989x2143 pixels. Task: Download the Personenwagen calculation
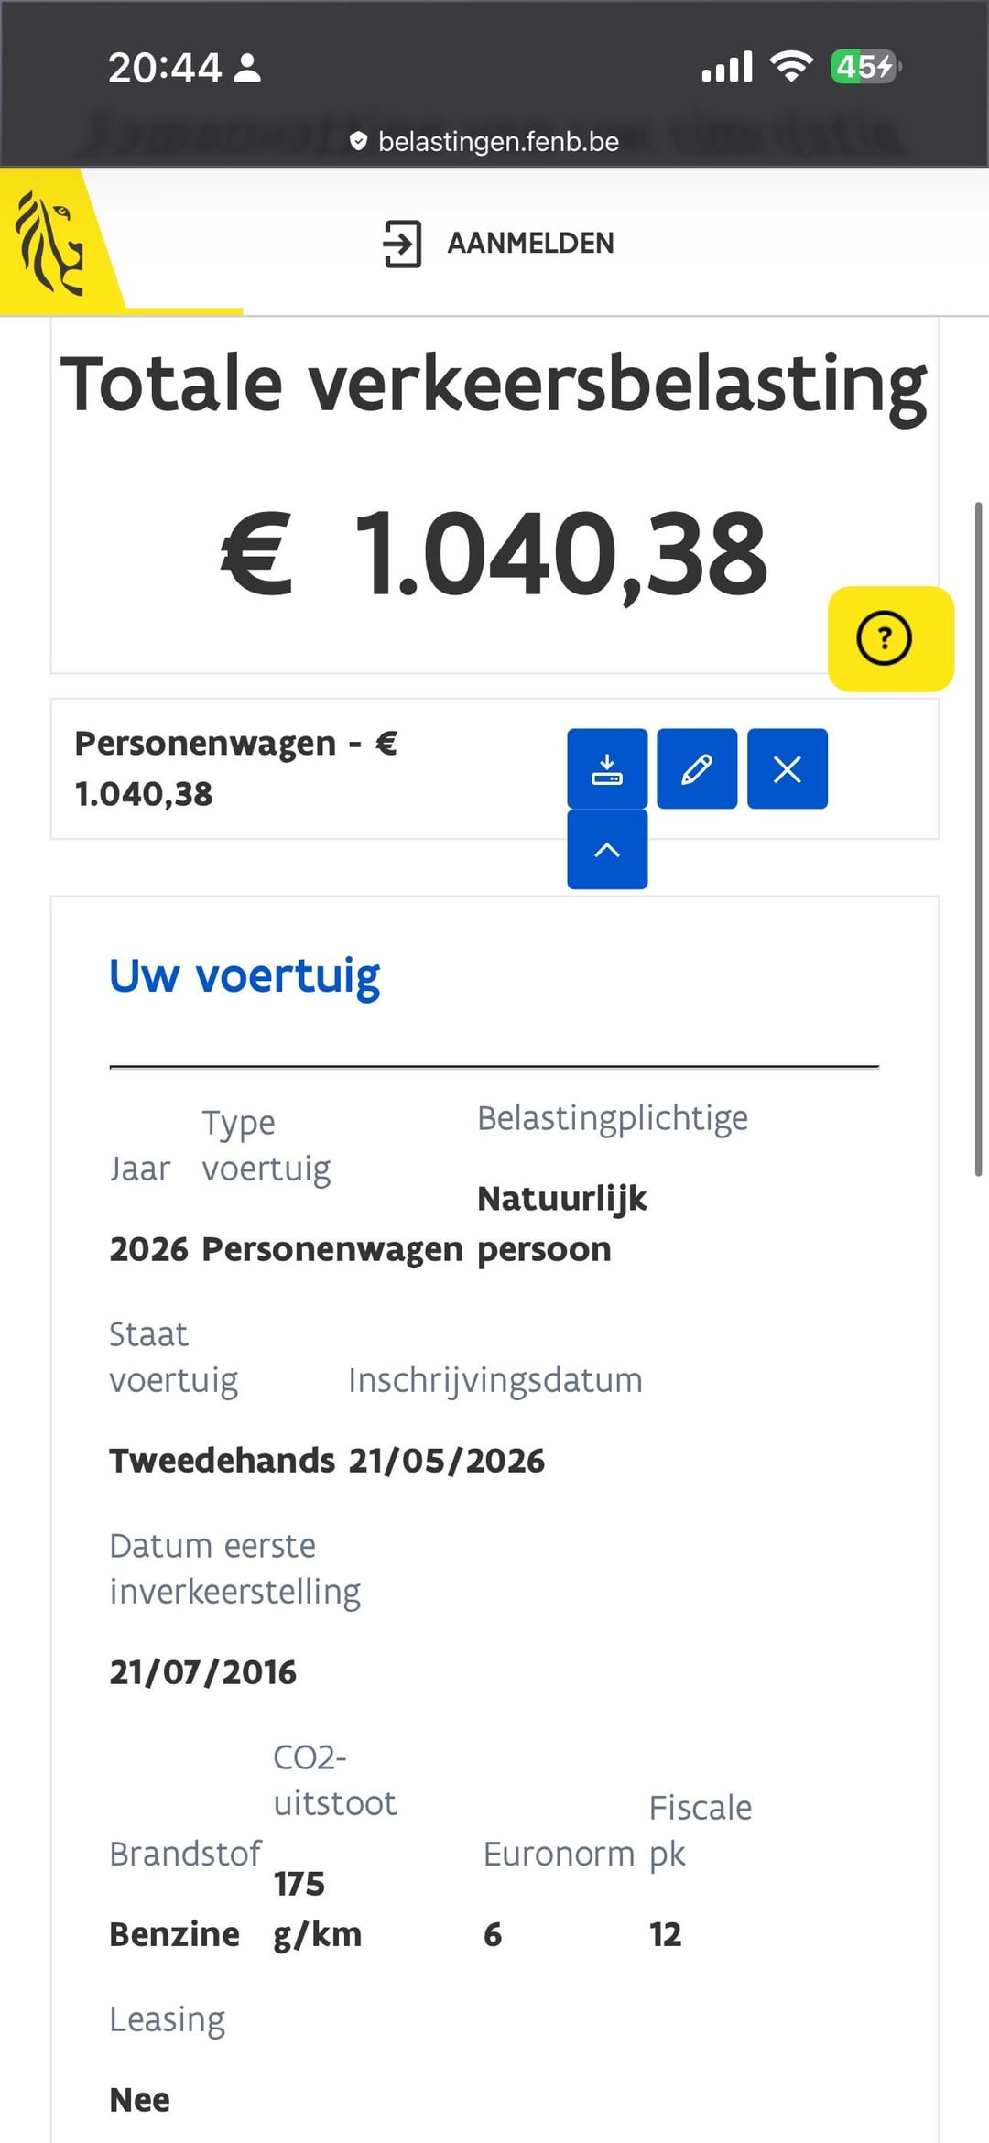point(607,768)
